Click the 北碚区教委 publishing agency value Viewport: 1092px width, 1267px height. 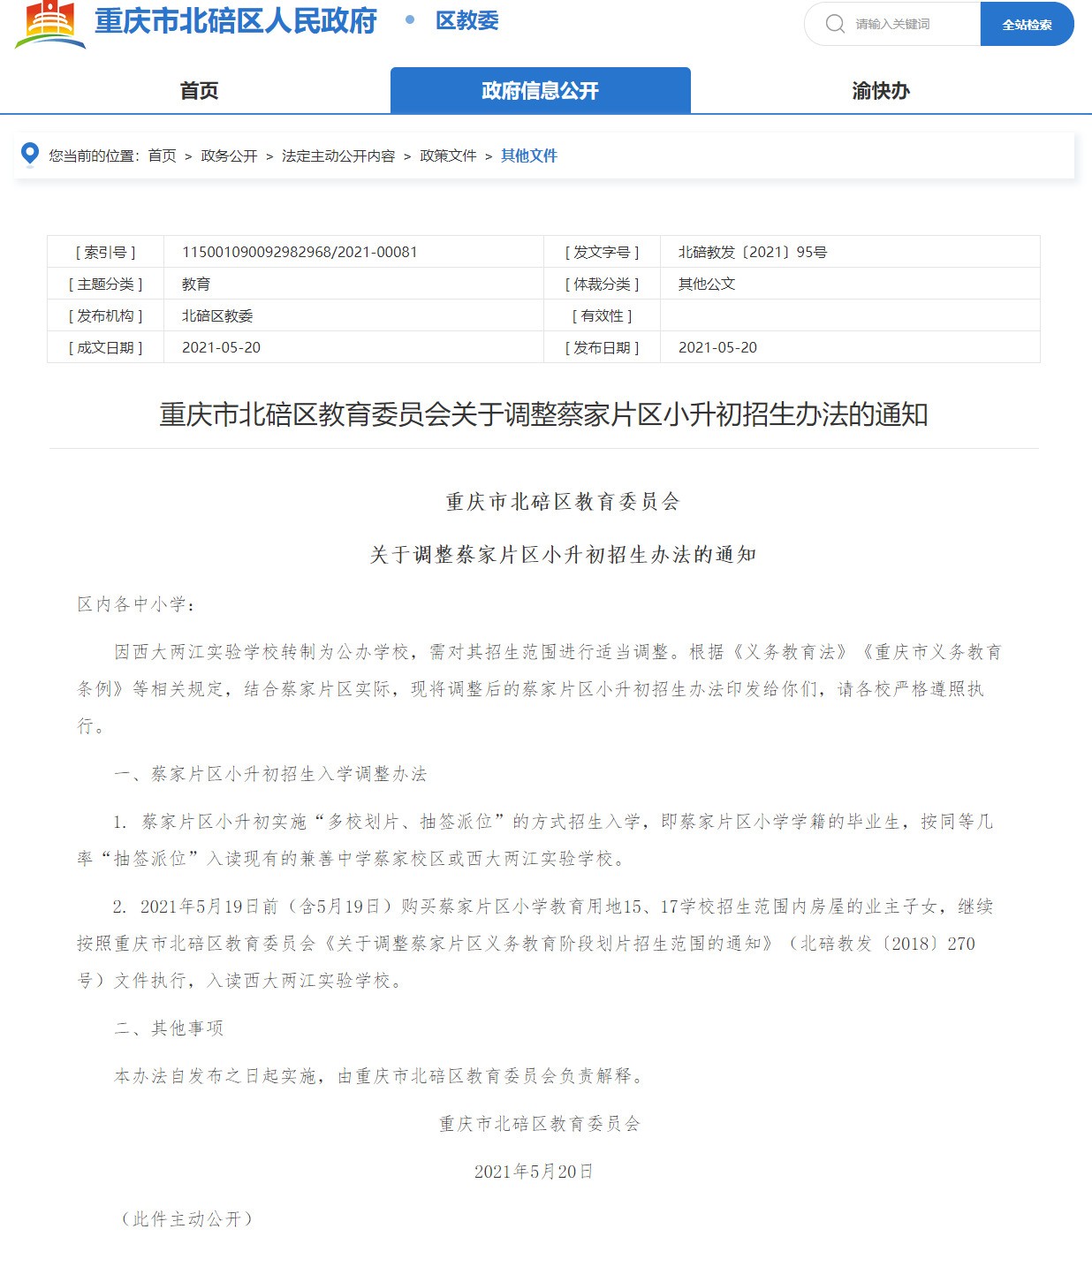point(217,315)
